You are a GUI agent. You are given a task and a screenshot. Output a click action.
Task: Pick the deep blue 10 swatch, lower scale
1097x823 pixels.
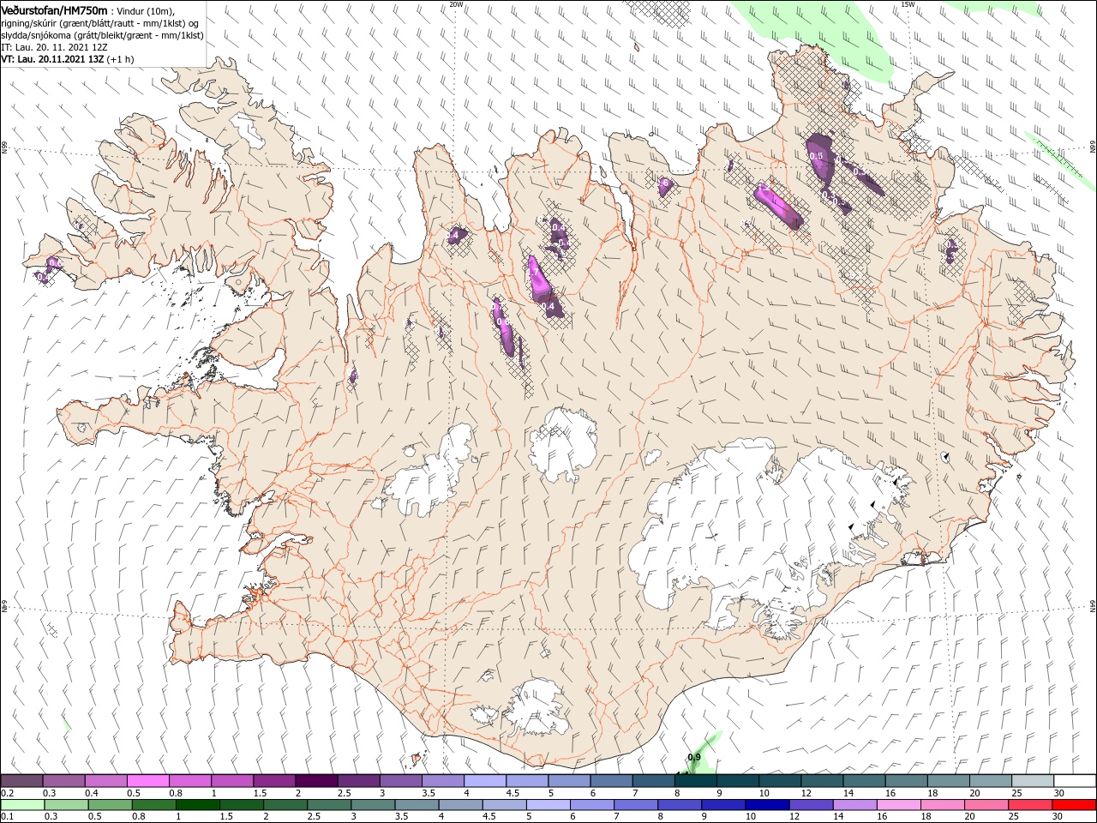point(766,805)
